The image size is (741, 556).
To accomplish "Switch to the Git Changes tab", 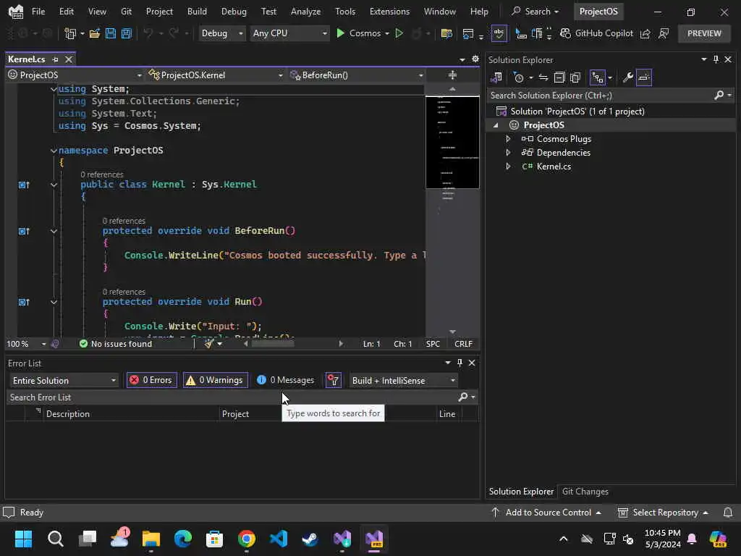I will [x=585, y=492].
